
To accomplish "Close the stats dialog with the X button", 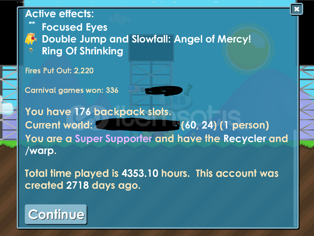I will click(x=296, y=9).
